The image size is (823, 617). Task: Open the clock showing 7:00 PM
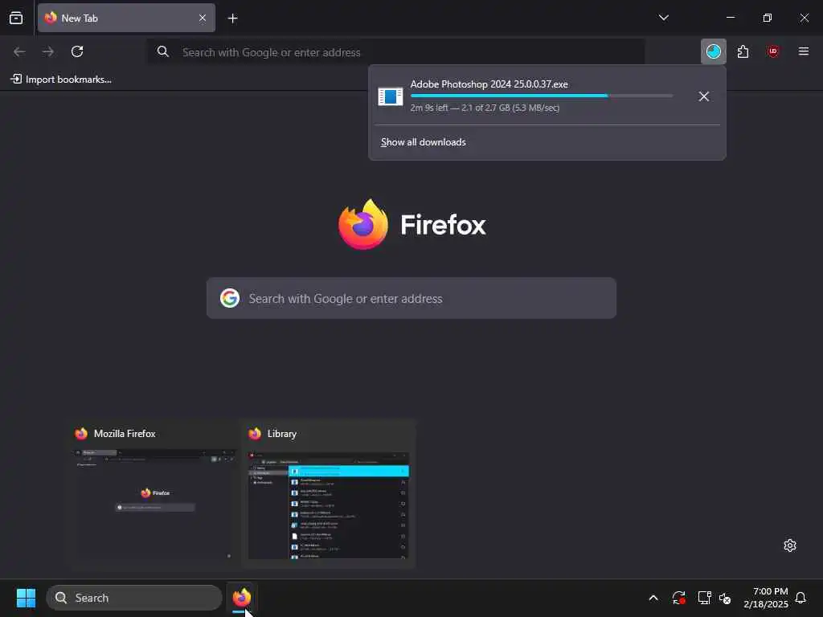[766, 598]
